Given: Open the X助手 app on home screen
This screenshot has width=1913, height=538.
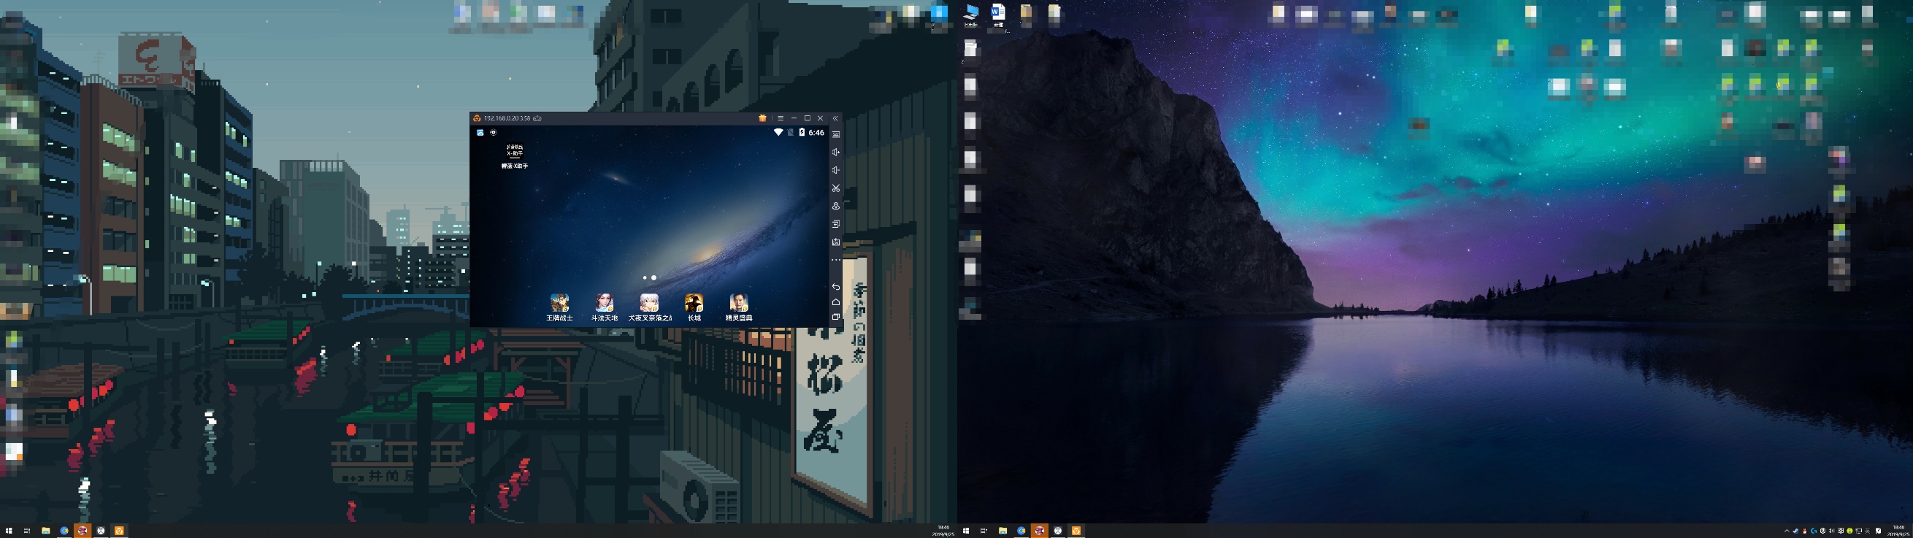Looking at the screenshot, I should point(514,151).
